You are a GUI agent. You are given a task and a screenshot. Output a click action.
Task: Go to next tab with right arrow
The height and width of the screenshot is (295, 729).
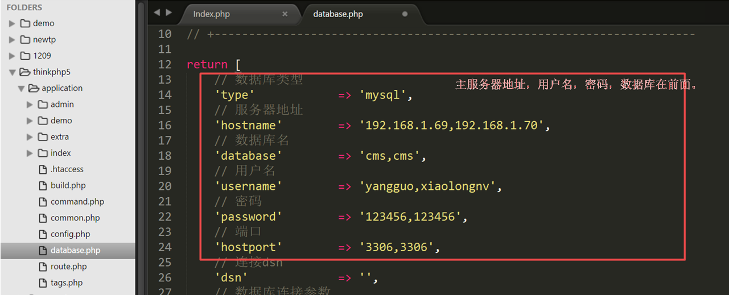point(169,13)
